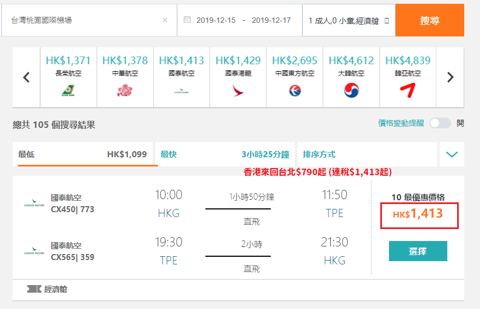480x309 pixels.
Task: Toggle the 價格變動提醒 price alert switch
Action: [440, 123]
